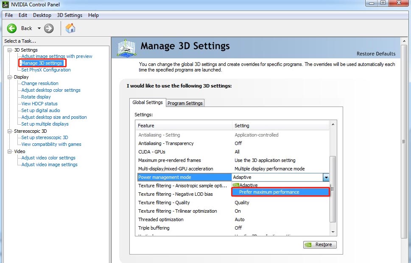Click the green Back arrow icon
Image resolution: width=411 pixels, height=263 pixels.
(12, 28)
